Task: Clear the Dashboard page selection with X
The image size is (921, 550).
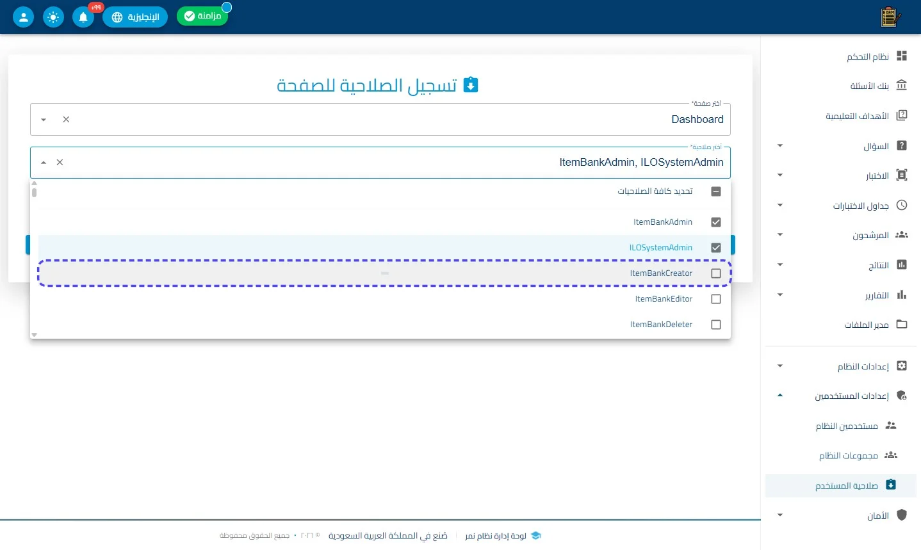Action: click(x=66, y=120)
